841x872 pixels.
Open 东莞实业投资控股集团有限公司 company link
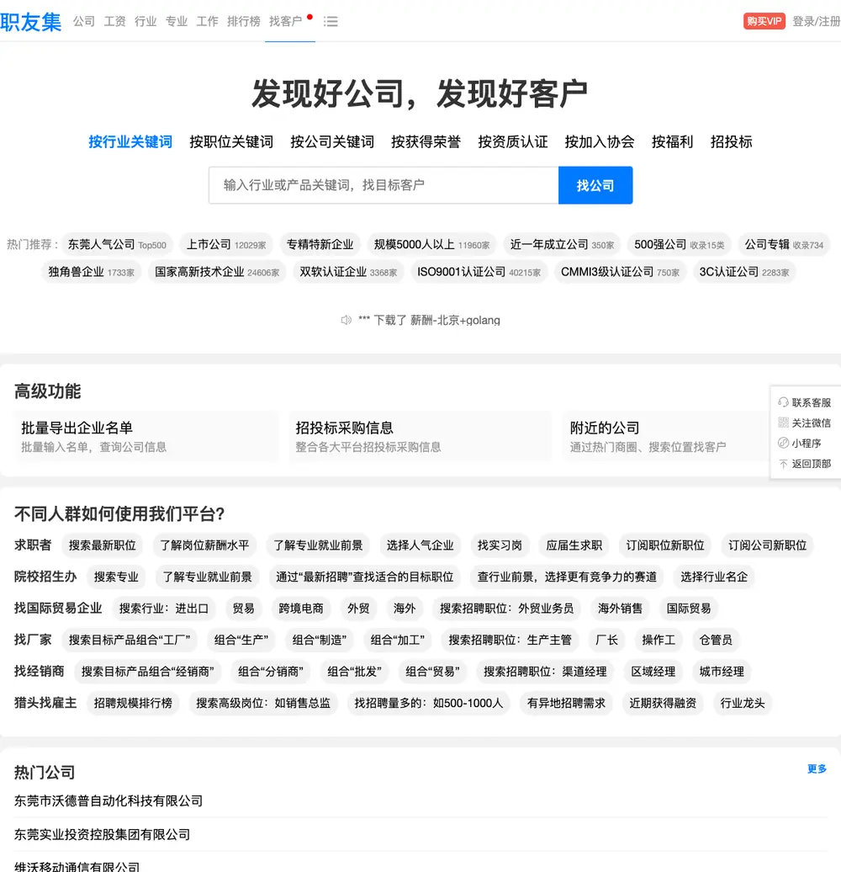pyautogui.click(x=103, y=835)
